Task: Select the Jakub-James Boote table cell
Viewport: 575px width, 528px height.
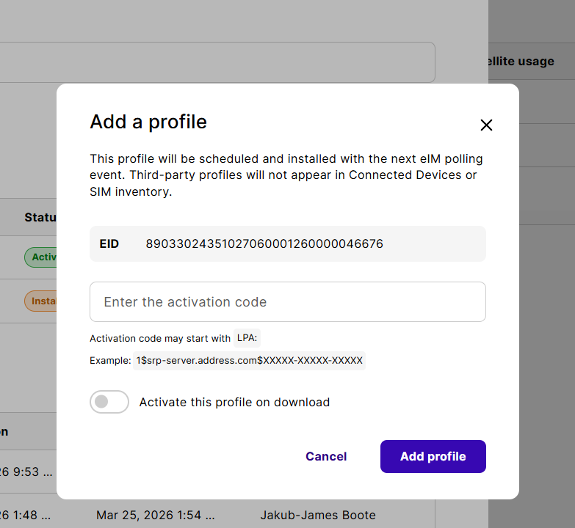Action: [x=318, y=515]
